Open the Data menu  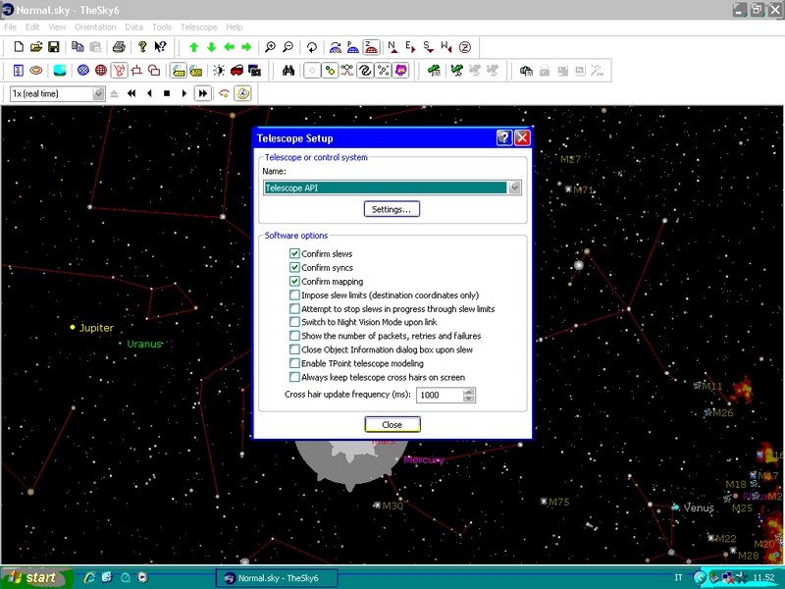133,27
